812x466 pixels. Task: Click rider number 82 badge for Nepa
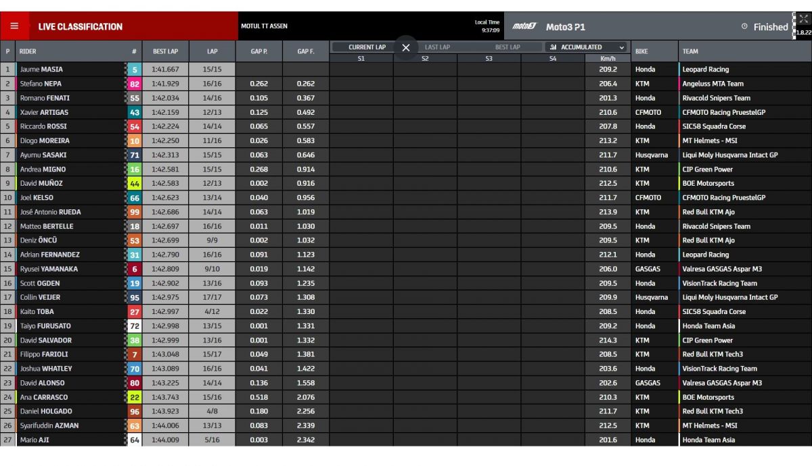135,84
